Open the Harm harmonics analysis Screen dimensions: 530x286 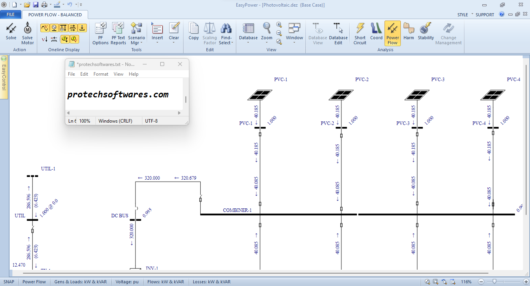409,31
